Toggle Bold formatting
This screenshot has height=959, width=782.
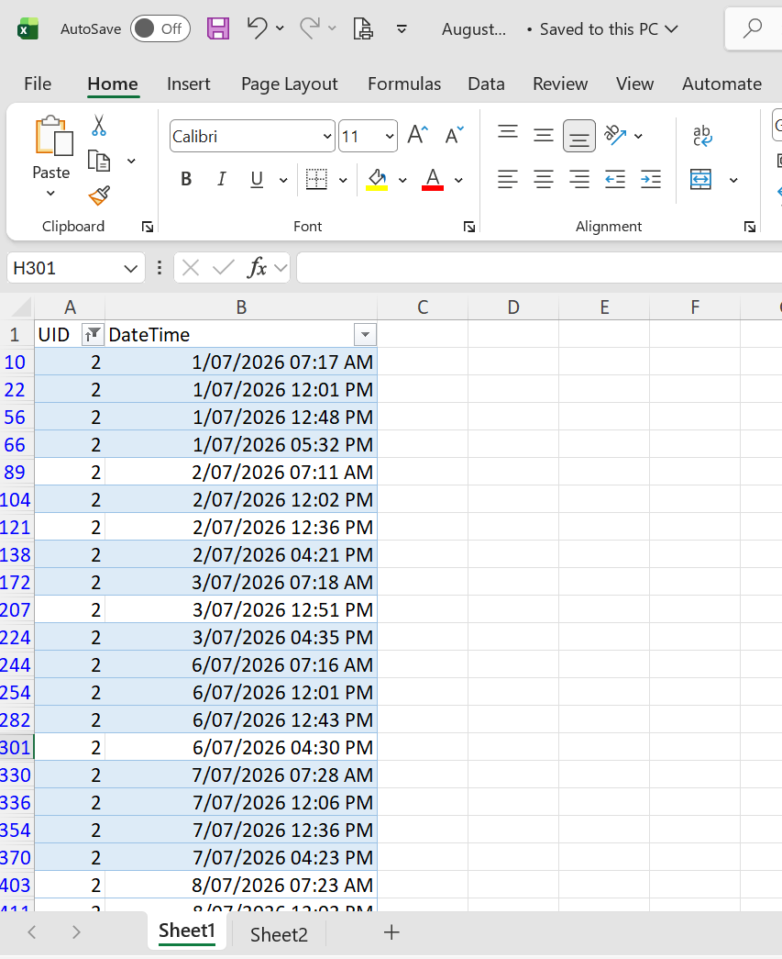coord(186,179)
